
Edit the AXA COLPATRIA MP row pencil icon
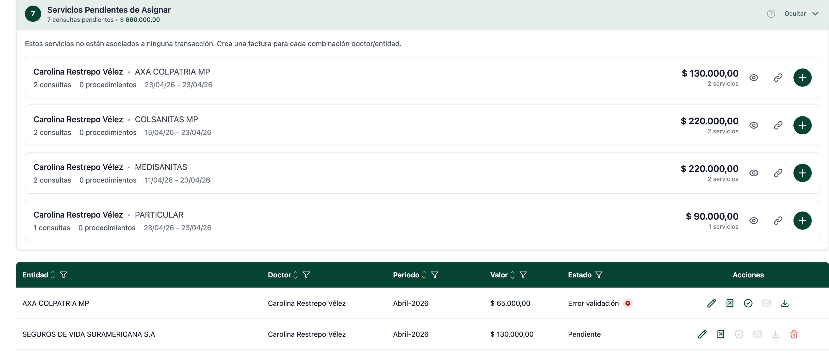pos(712,304)
